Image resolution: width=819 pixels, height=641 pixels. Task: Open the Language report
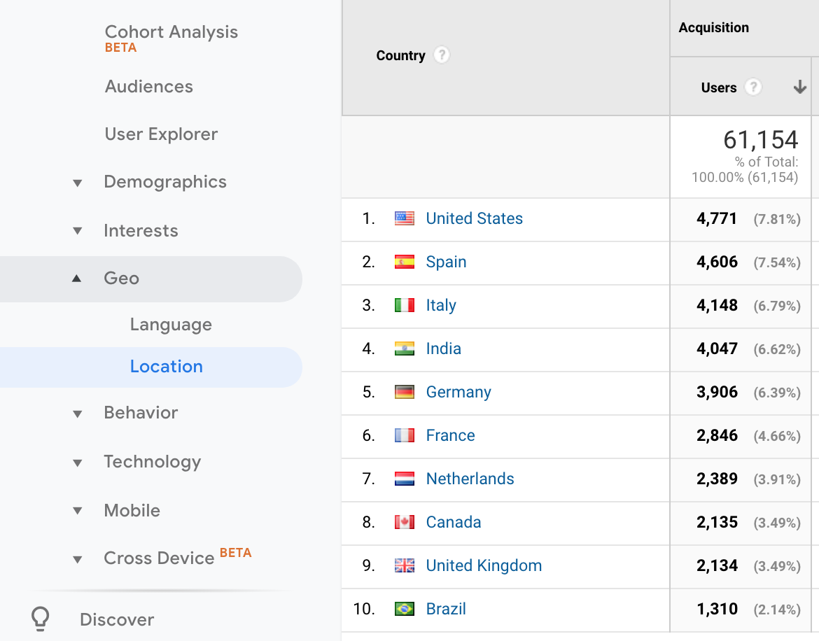click(x=171, y=325)
